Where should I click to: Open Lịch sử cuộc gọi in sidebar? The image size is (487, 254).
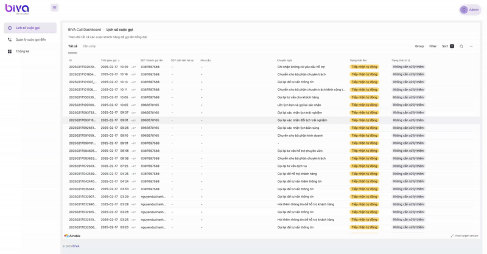coord(30,28)
